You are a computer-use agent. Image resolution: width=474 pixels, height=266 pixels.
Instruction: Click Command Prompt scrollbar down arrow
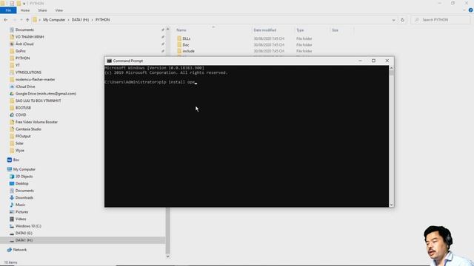click(392, 205)
